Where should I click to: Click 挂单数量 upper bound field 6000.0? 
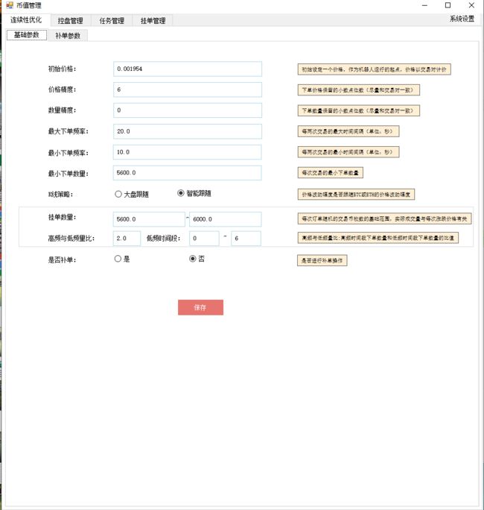[x=226, y=219]
